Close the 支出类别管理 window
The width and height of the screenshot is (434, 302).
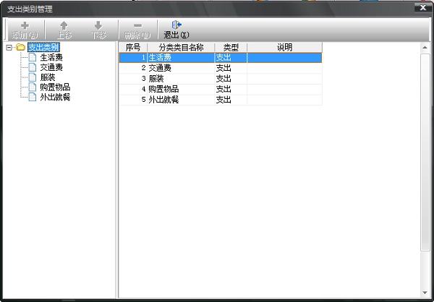(x=423, y=8)
